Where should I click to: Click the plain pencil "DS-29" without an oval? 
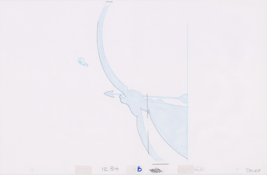click(x=253, y=170)
